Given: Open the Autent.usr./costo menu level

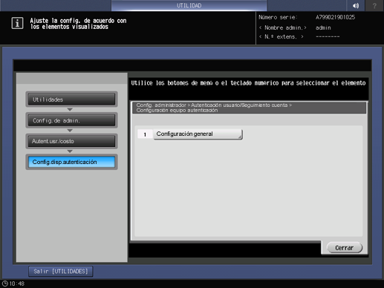Looking at the screenshot, I should coord(71,141).
